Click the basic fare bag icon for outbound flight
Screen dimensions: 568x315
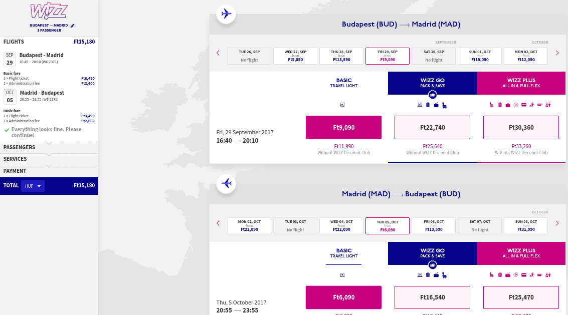click(342, 105)
